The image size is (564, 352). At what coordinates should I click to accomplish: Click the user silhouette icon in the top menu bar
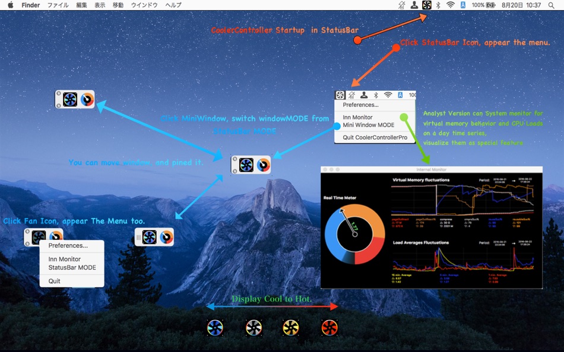click(414, 5)
